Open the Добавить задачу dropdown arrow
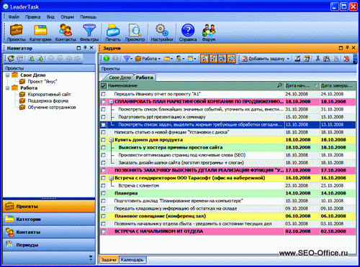Image resolution: width=360 pixels, height=267 pixels. (x=288, y=59)
